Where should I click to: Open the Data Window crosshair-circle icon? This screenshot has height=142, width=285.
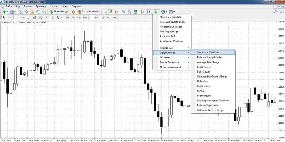click(x=26, y=12)
